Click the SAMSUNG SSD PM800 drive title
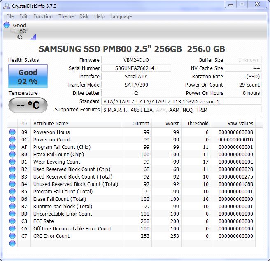The height and width of the screenshot is (261, 270). tap(132, 49)
